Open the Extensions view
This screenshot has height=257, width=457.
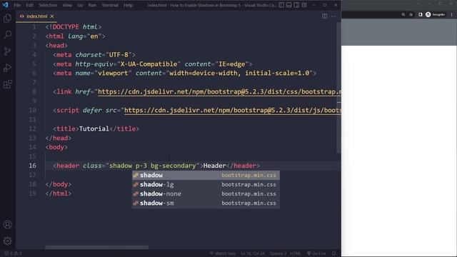[x=8, y=84]
